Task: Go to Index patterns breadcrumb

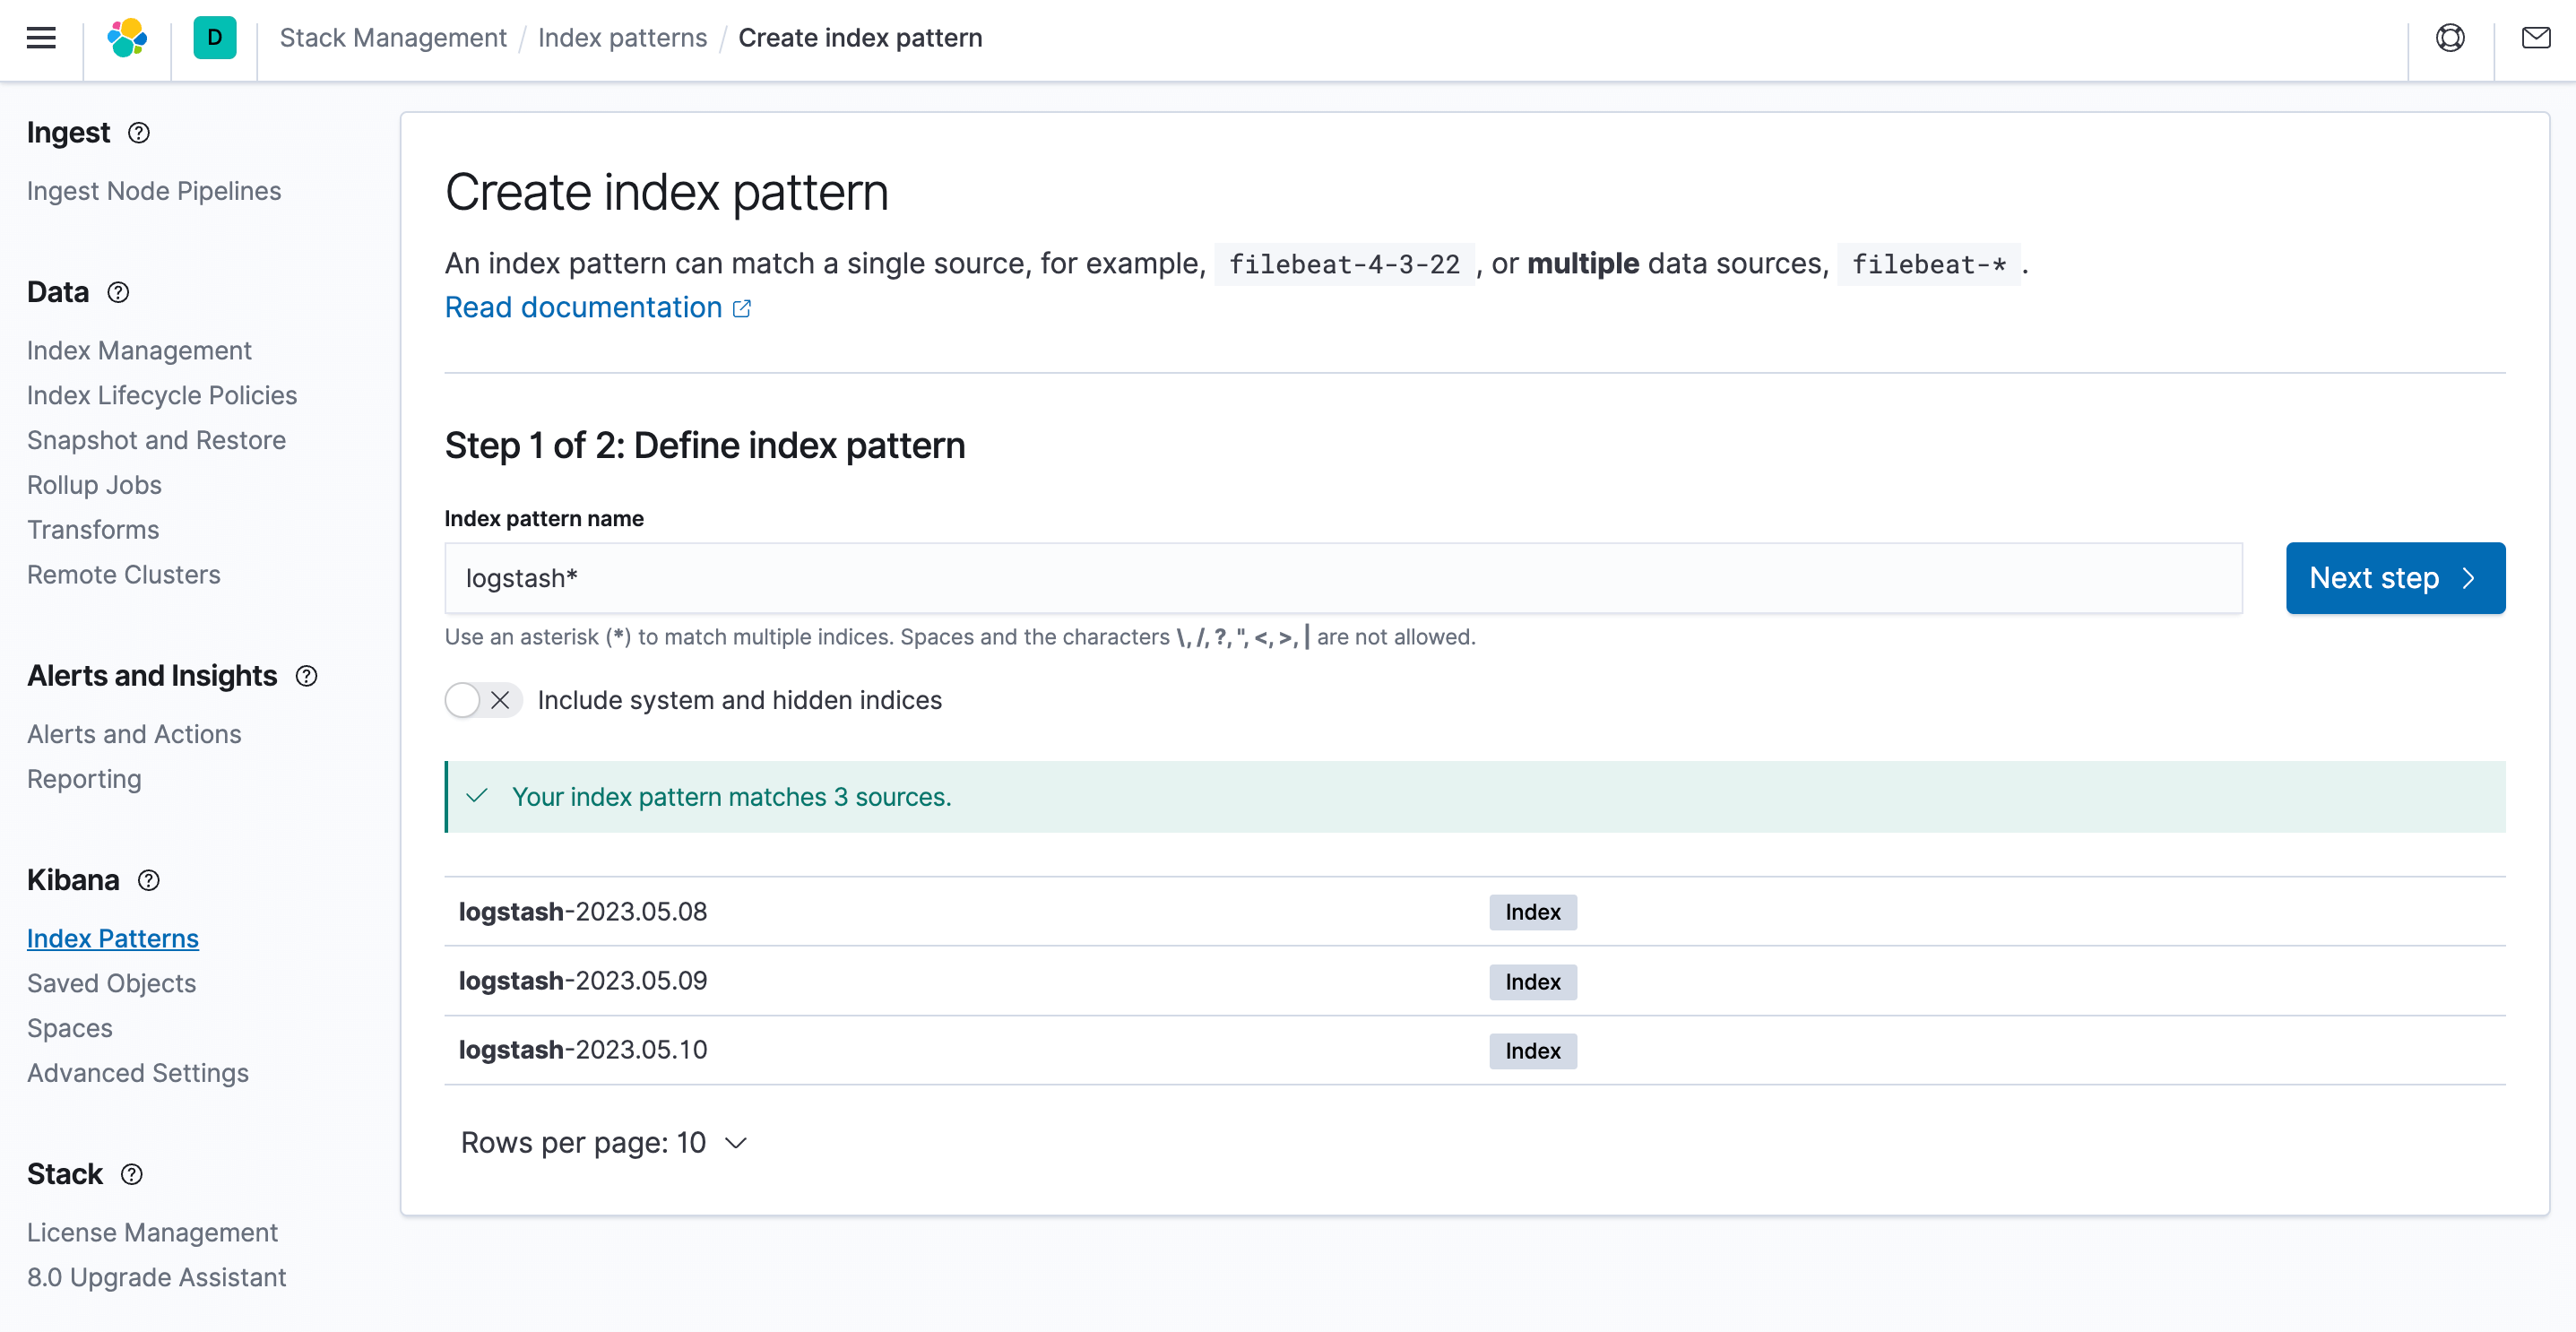Action: tap(622, 38)
